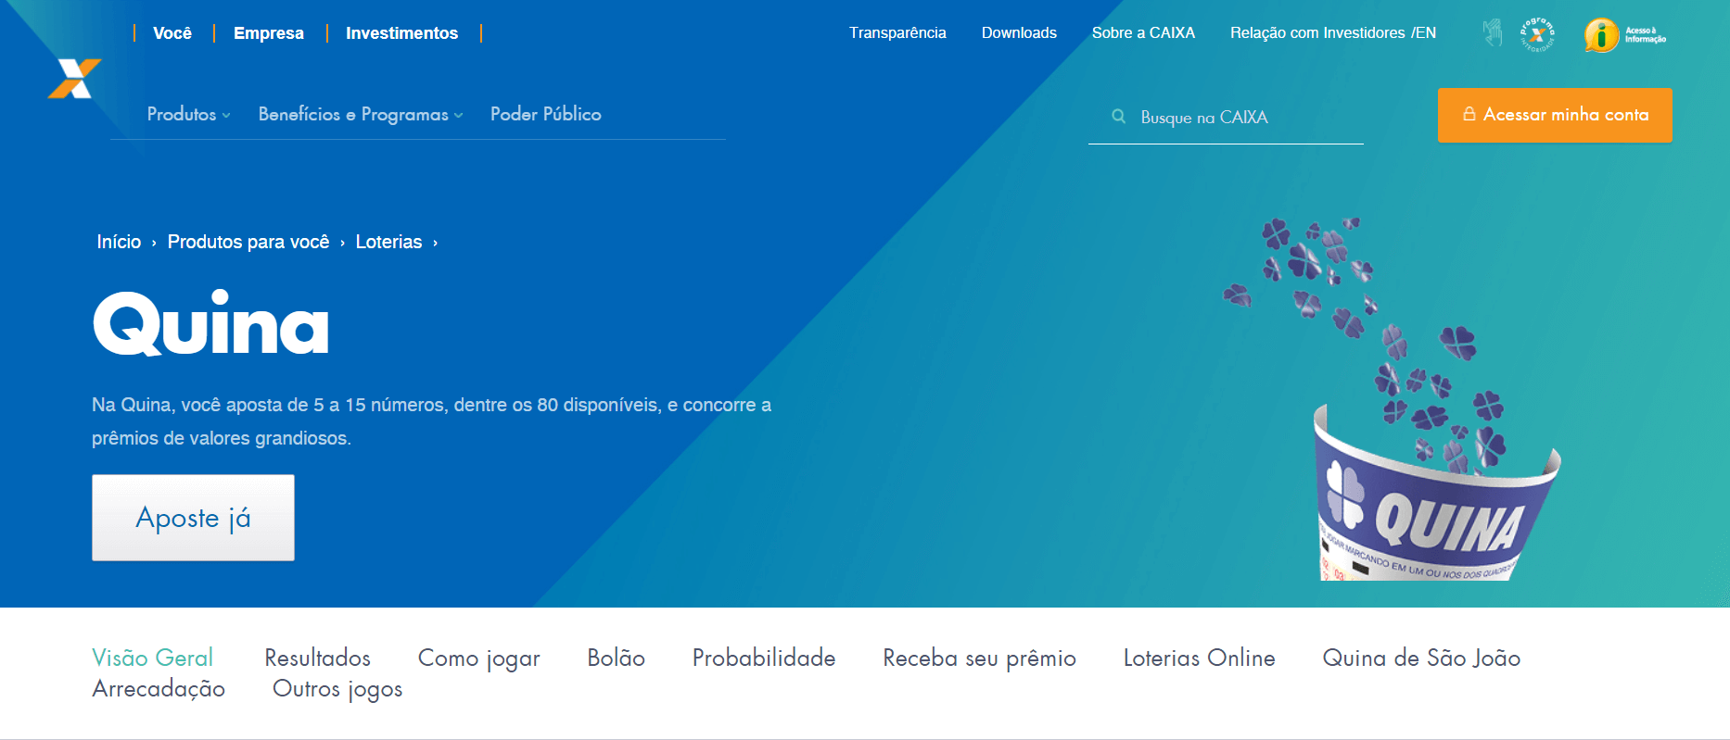Open the Bolão tab

coord(616,658)
